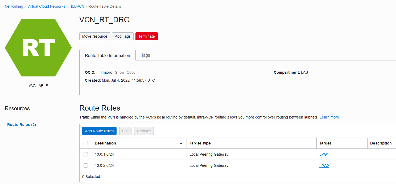Check the box for 10.0.2.0/24 rule
396x184 pixels.
tap(86, 165)
